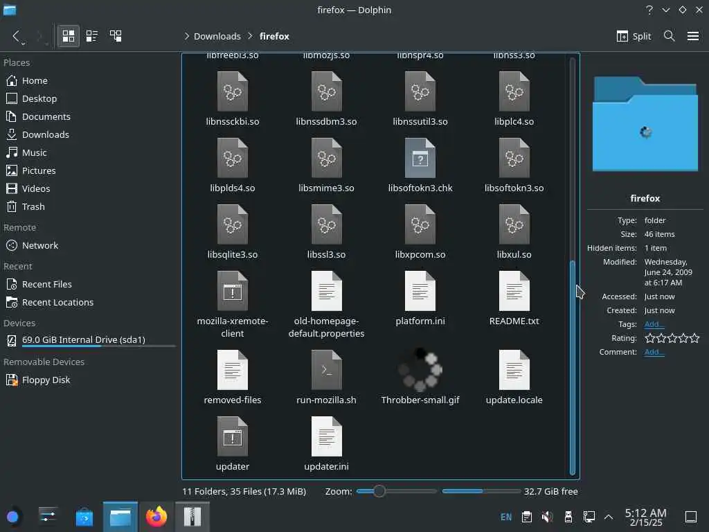
Task: Open back history dropdown arrow
Action: (24, 44)
